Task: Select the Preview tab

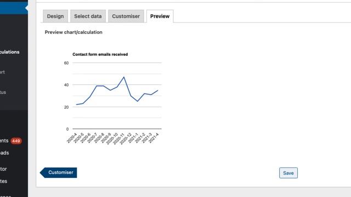Action: pyautogui.click(x=160, y=16)
